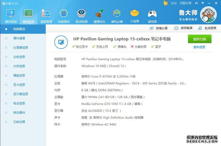Open 小金库 gold ingot icon
The height and width of the screenshot is (146, 221).
(x=134, y=16)
